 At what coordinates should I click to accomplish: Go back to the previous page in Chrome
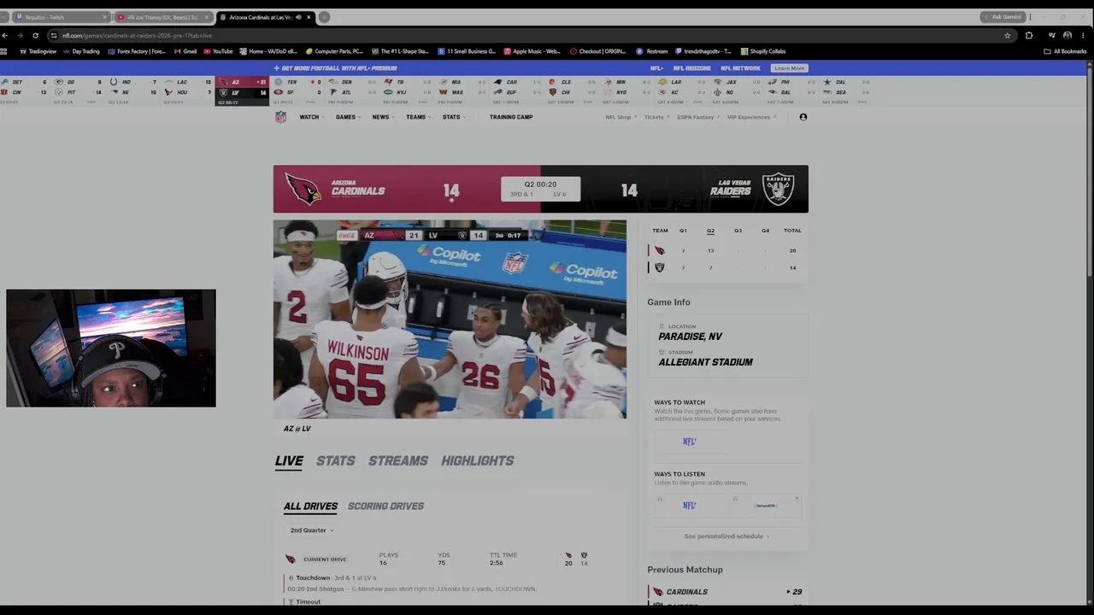pyautogui.click(x=6, y=35)
